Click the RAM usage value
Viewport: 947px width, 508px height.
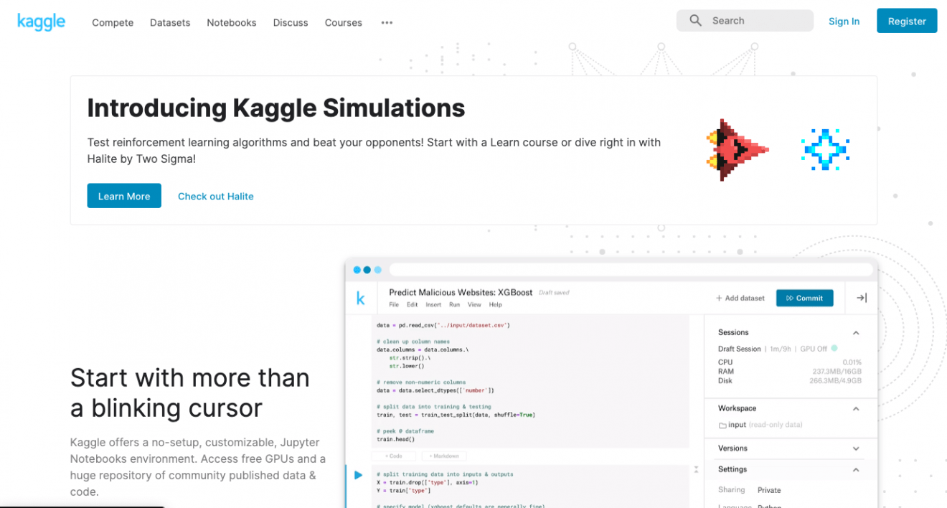837,372
